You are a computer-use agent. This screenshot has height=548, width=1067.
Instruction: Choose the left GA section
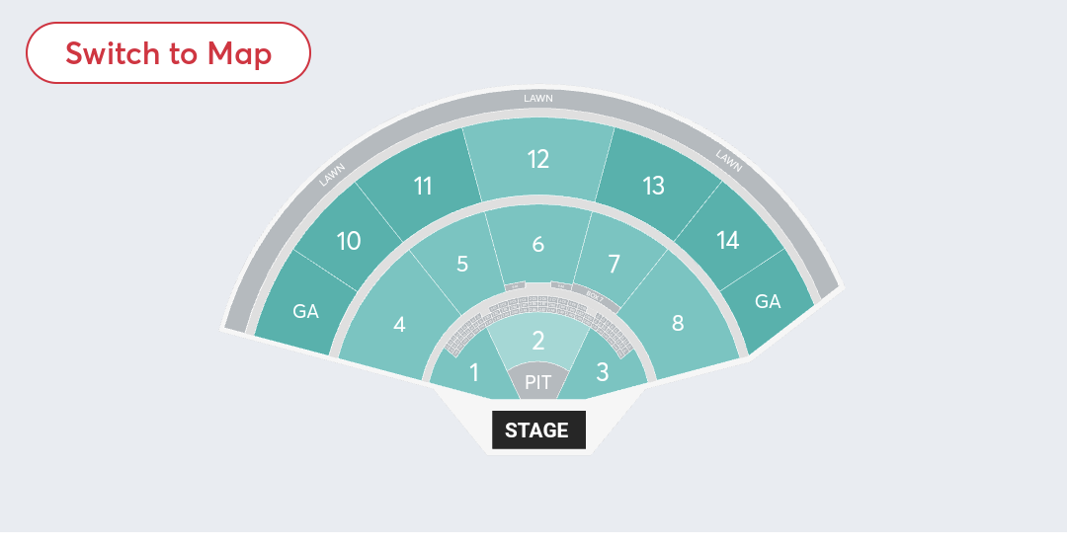[305, 311]
